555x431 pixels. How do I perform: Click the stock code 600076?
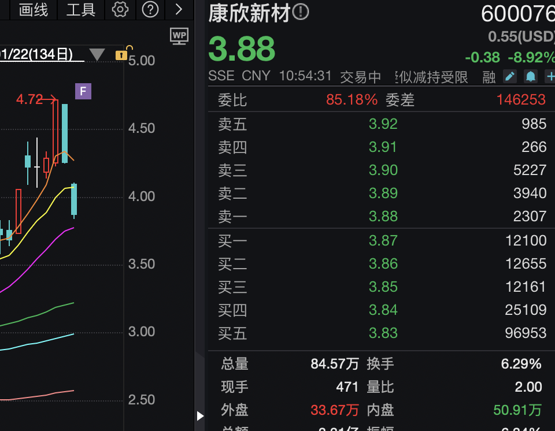click(518, 14)
